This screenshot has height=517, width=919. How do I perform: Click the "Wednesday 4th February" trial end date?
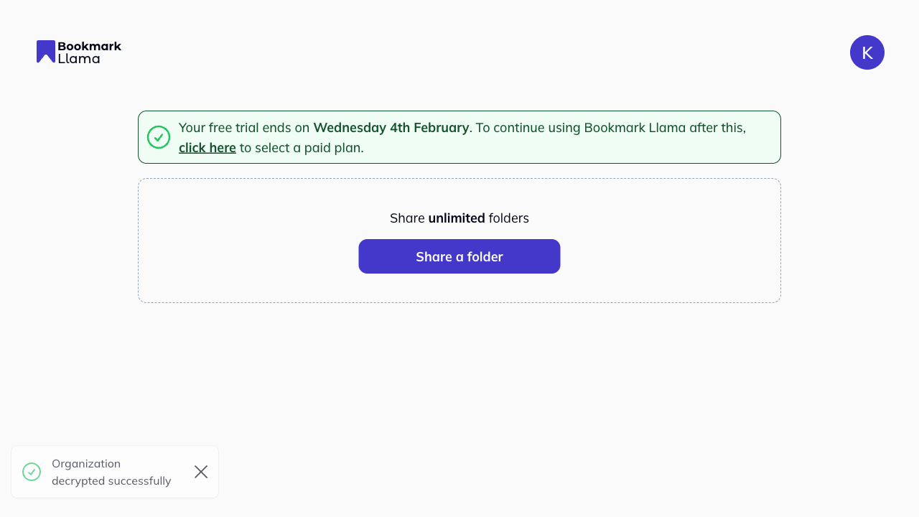coord(391,128)
